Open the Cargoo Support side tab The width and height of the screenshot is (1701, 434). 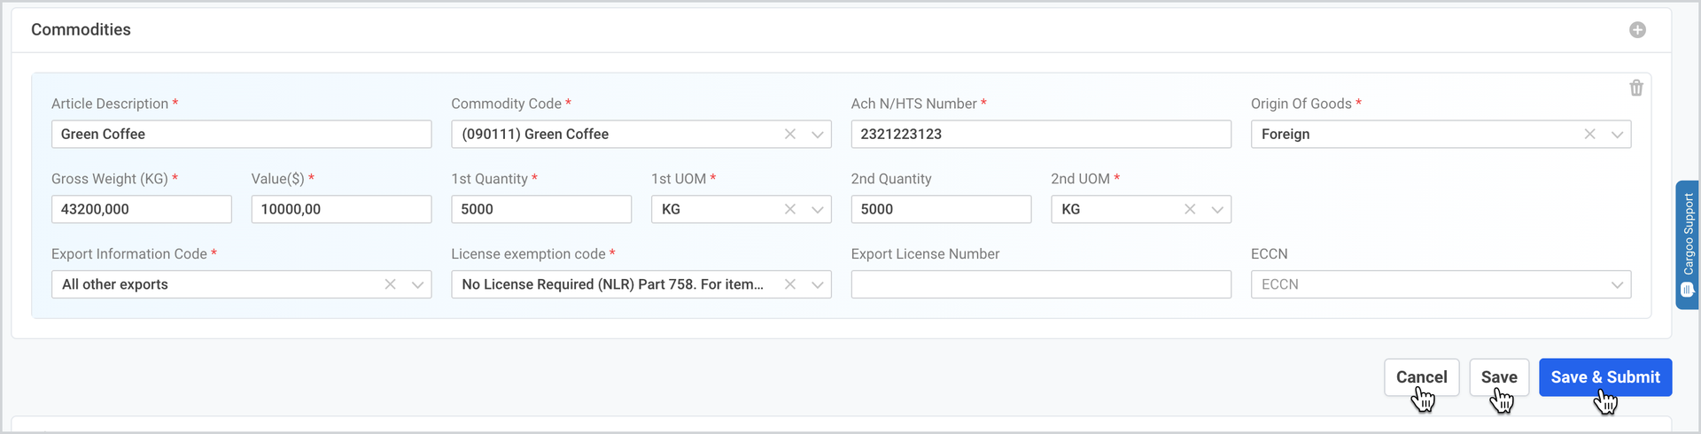[x=1687, y=245]
